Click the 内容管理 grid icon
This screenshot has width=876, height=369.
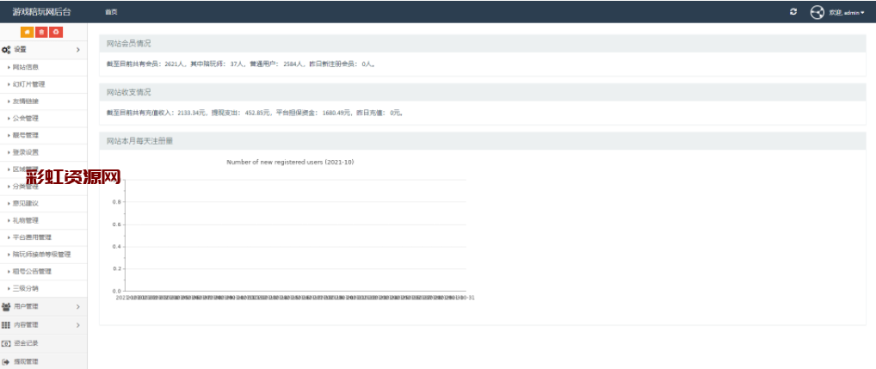point(6,325)
